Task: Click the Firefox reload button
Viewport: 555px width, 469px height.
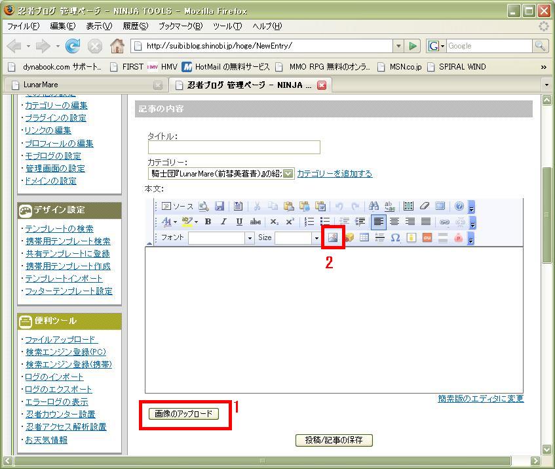Action: point(73,46)
